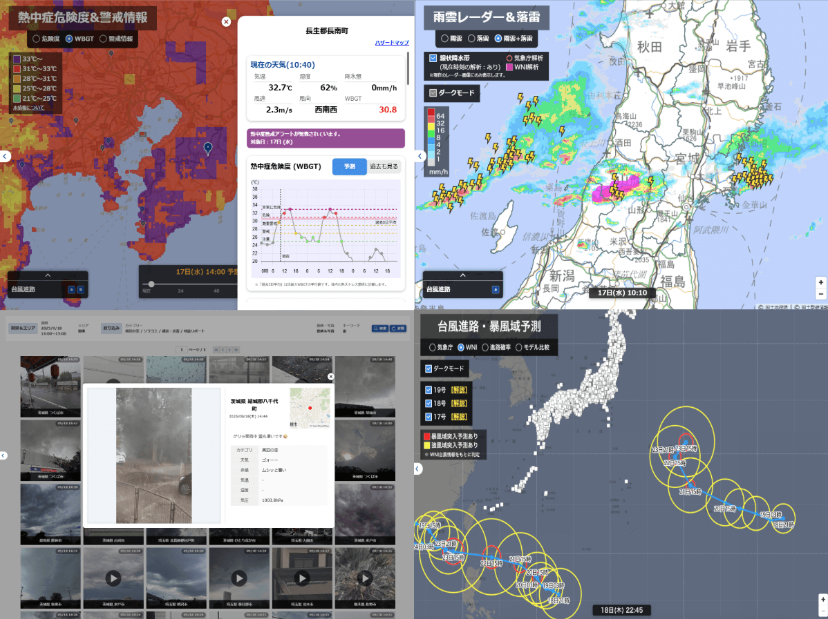The image size is (828, 619).
Task: Open 解説 link for typhoon 18号
Action: tap(459, 403)
